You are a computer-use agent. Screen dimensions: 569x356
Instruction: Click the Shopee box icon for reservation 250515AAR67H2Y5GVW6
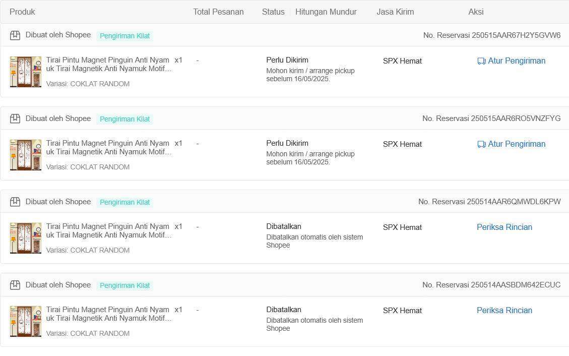[15, 35]
